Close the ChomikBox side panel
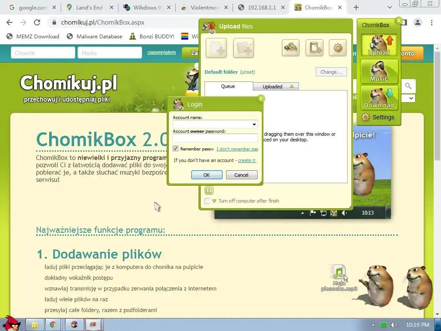The height and width of the screenshot is (331, 441). click(x=398, y=21)
